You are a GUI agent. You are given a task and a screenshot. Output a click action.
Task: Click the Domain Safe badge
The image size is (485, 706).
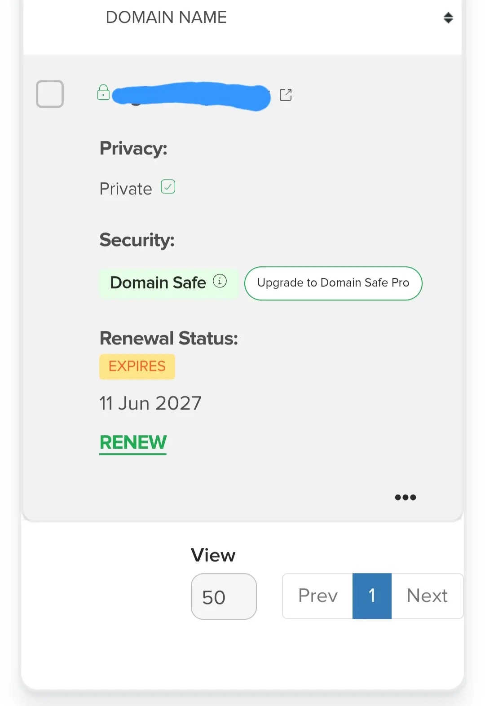tap(168, 283)
